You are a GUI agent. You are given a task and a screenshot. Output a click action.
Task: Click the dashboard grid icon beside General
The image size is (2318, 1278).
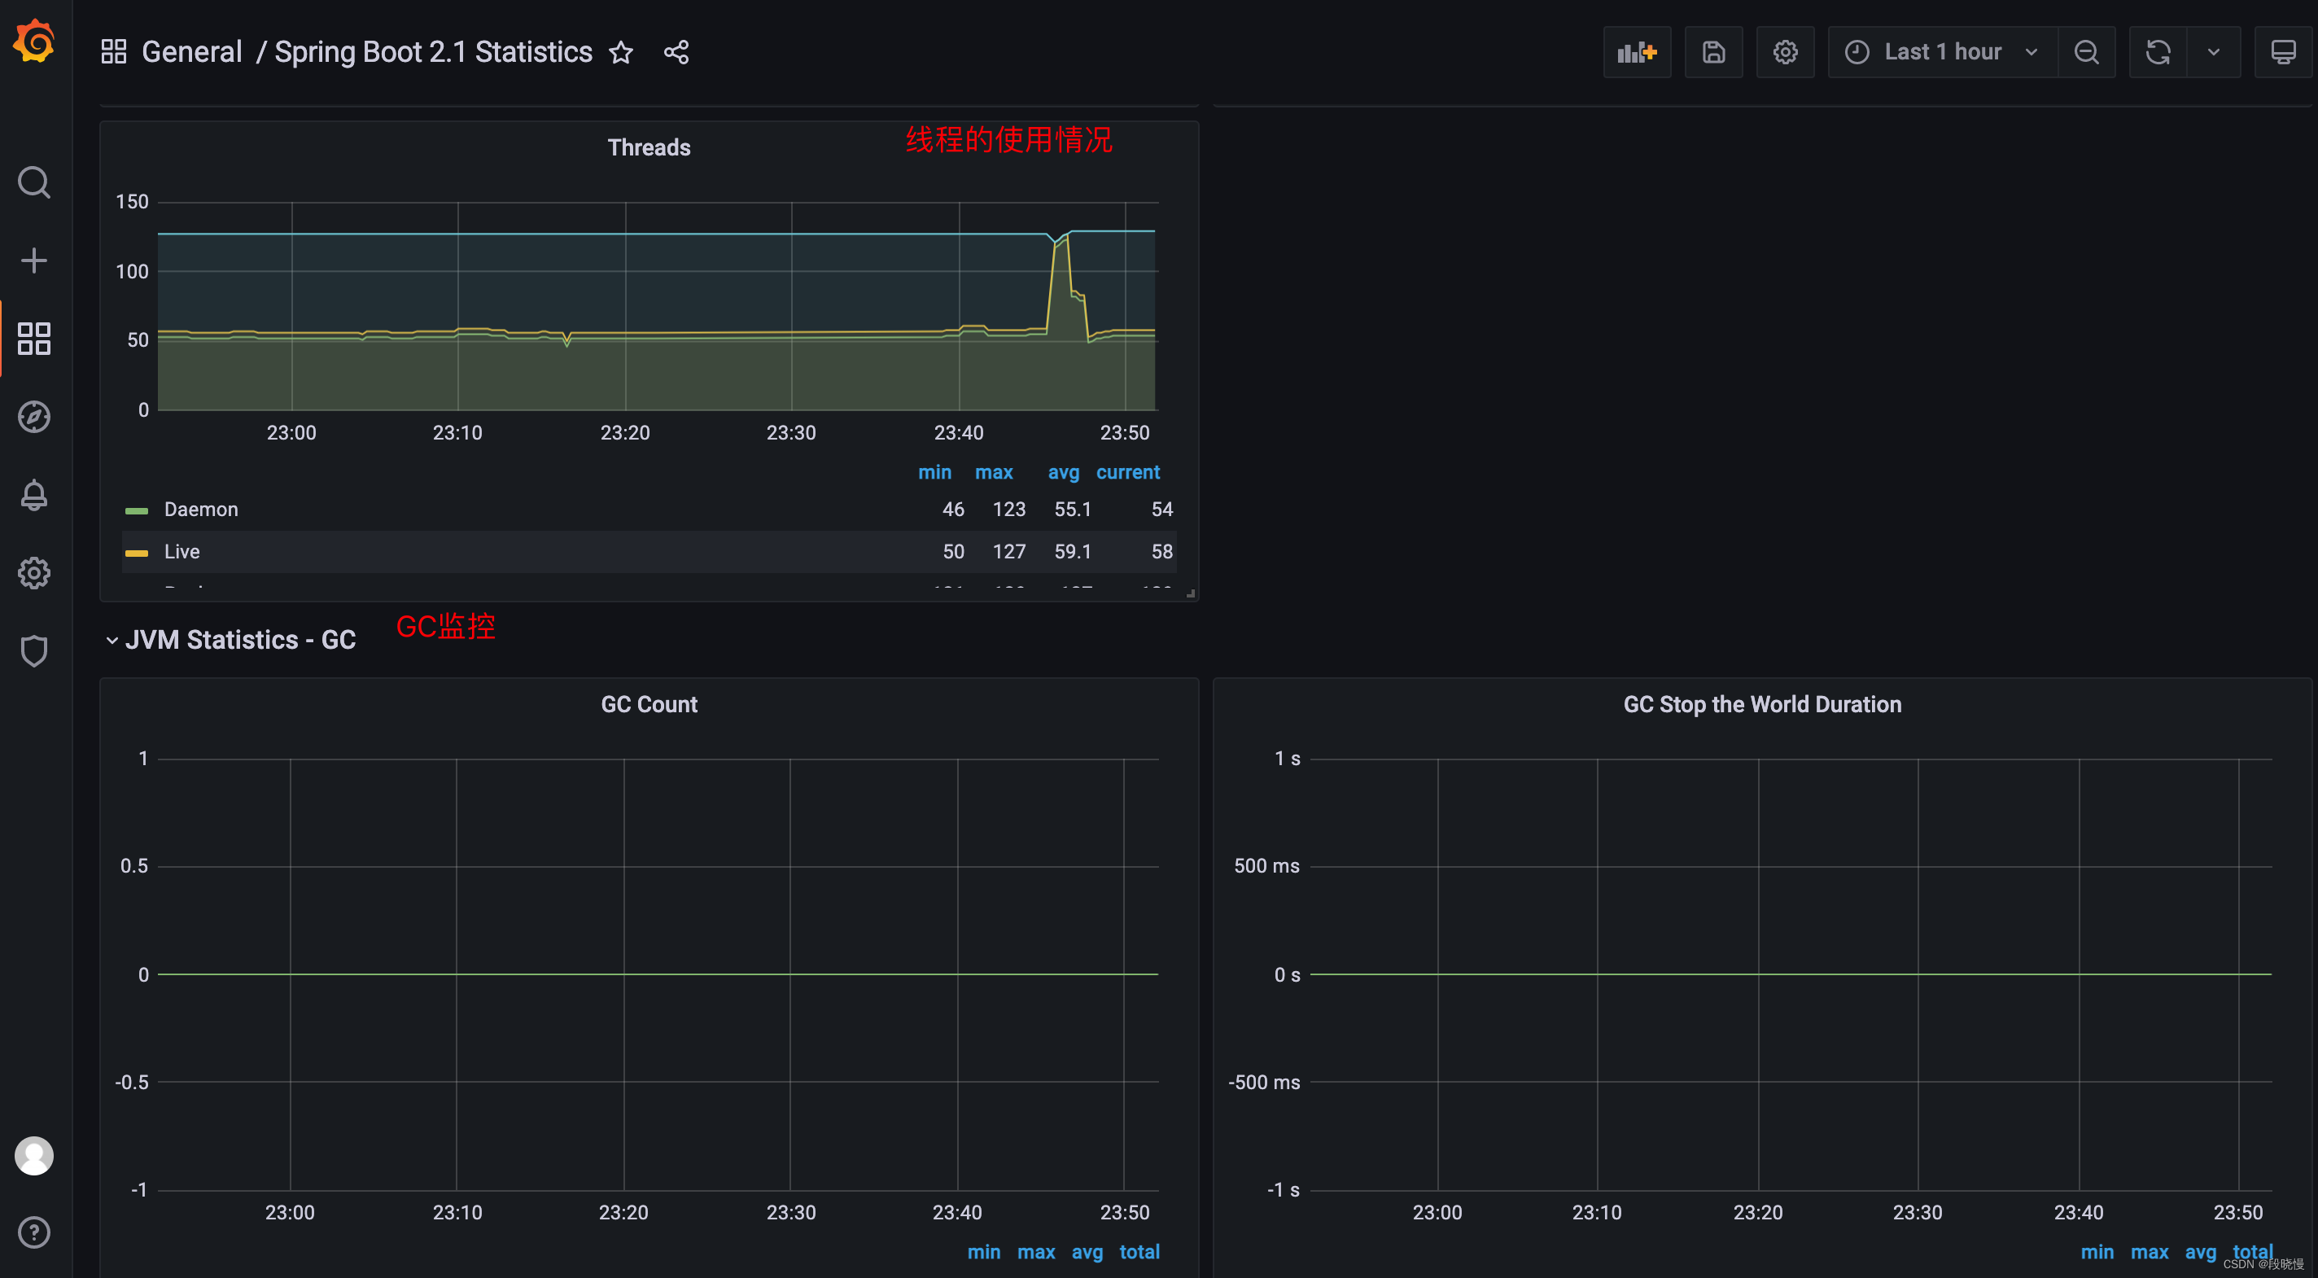[x=113, y=52]
